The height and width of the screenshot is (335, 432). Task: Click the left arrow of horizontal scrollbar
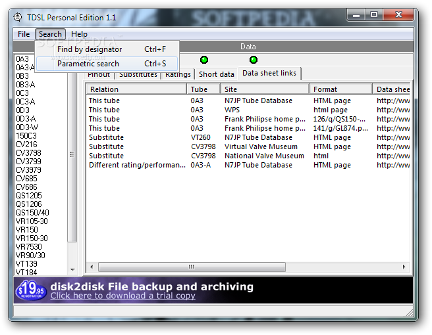(92, 267)
